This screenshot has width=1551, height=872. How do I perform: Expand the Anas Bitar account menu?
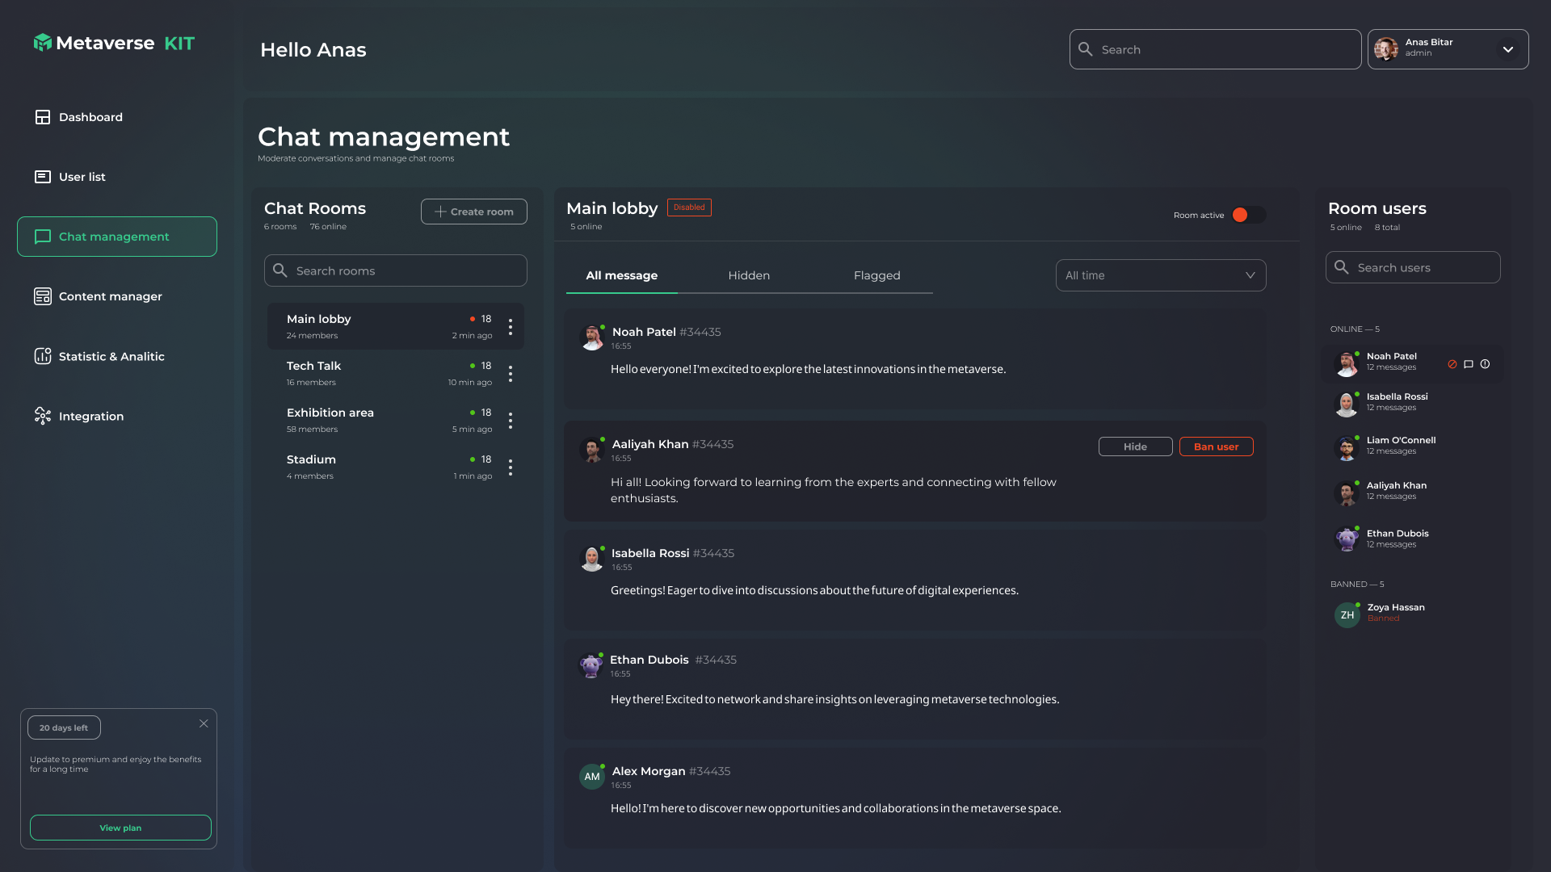[x=1507, y=49]
